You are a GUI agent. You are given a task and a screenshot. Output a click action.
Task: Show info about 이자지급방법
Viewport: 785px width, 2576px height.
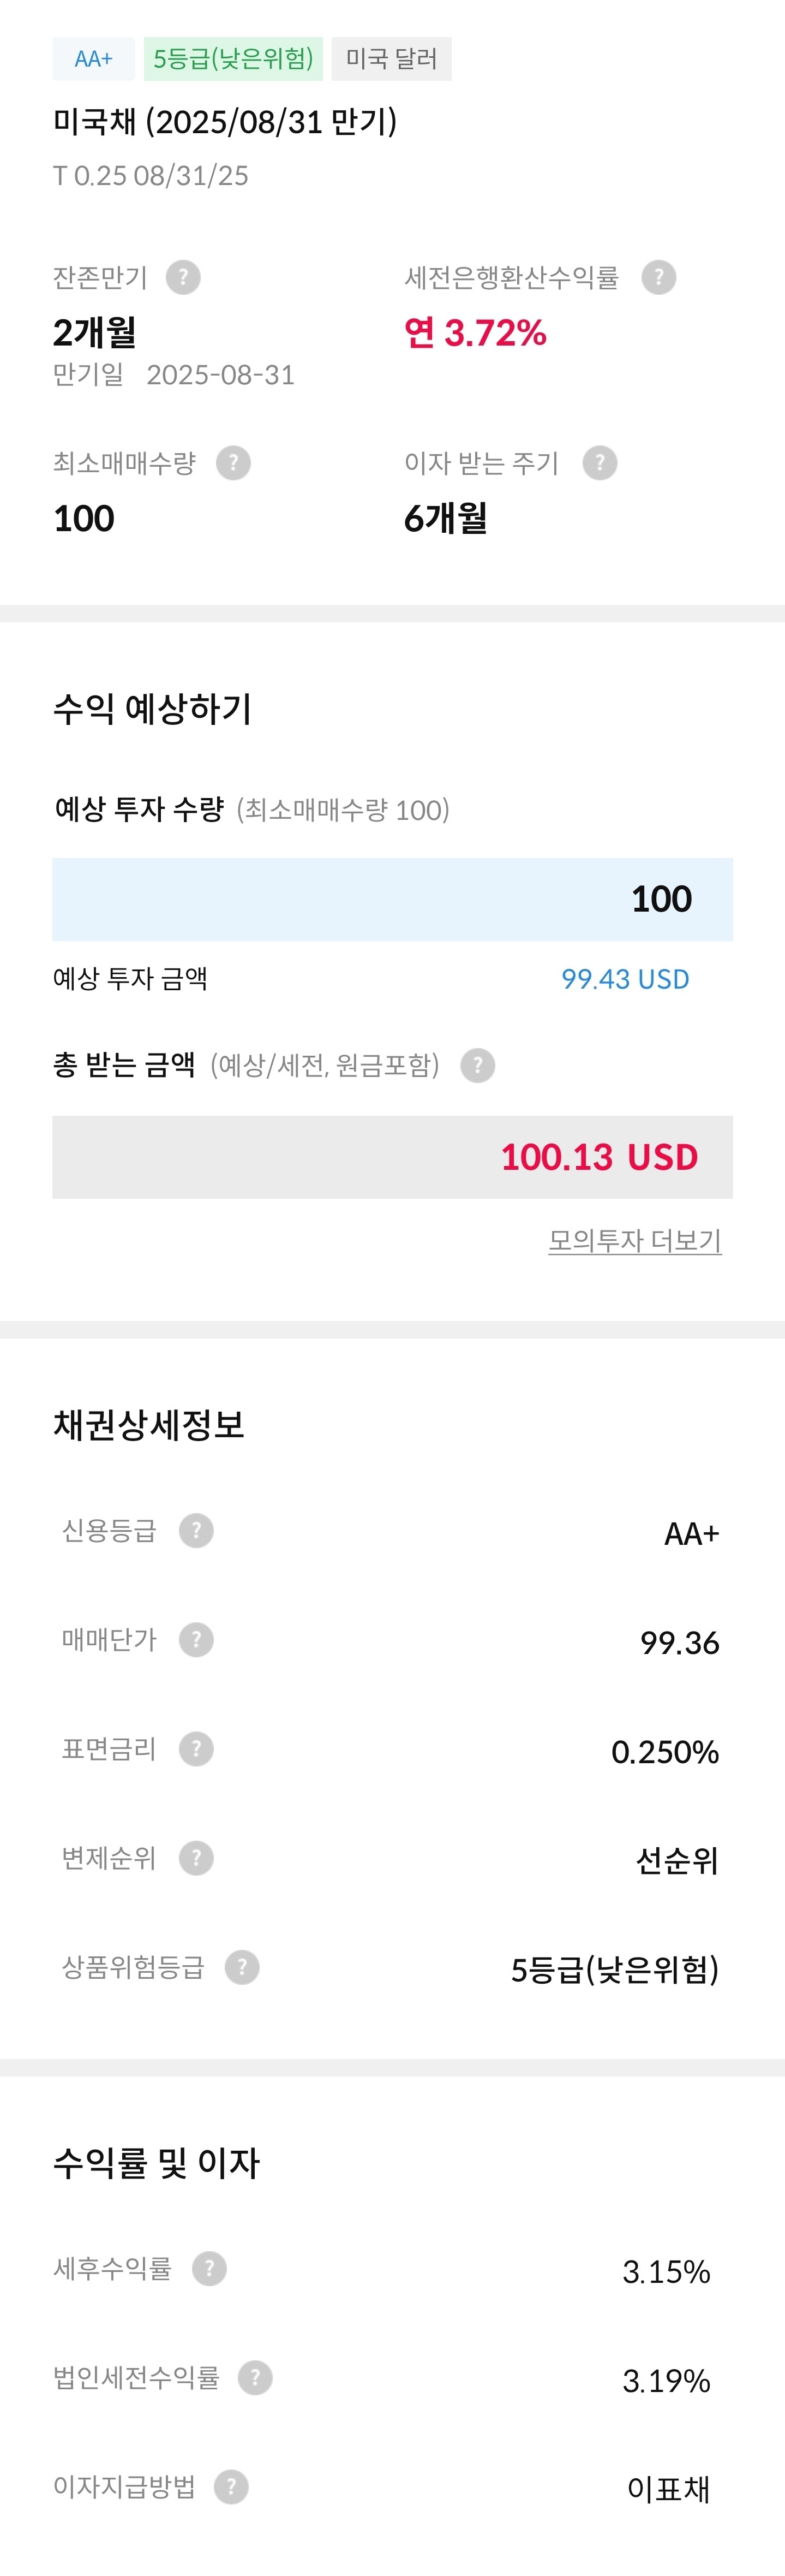click(x=231, y=2486)
